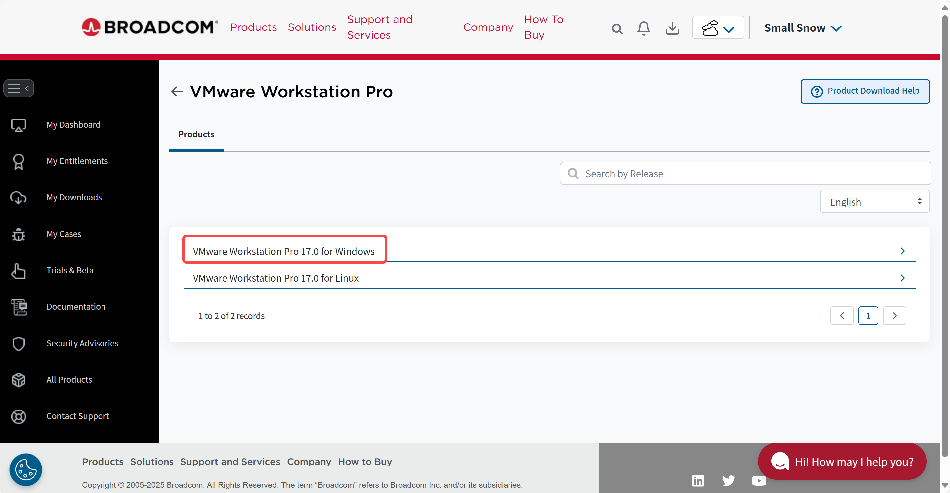The width and height of the screenshot is (950, 493).
Task: Select page 1 in pagination
Action: point(868,316)
